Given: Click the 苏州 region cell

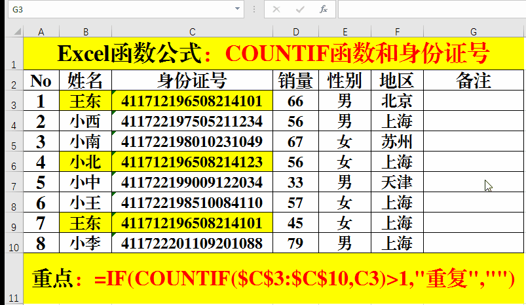Looking at the screenshot, I should tap(397, 142).
